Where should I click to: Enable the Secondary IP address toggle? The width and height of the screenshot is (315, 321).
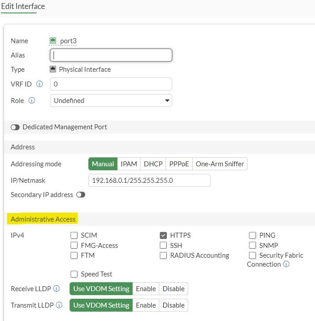click(81, 195)
